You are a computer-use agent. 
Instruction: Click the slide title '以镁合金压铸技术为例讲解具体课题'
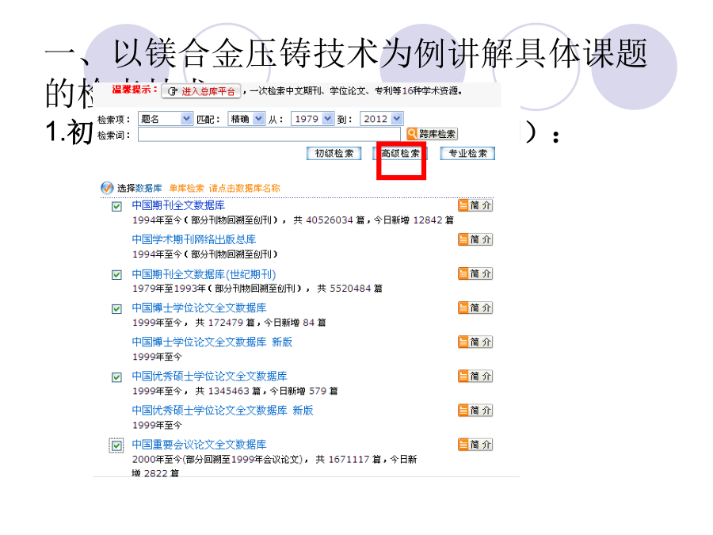(380, 53)
